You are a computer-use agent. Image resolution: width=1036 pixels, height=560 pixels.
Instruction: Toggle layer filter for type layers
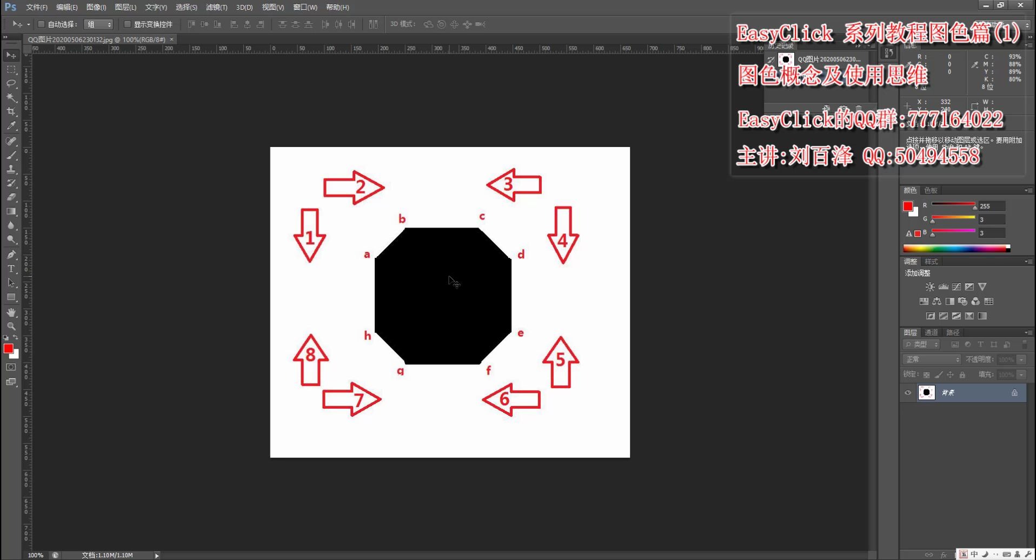click(x=980, y=344)
